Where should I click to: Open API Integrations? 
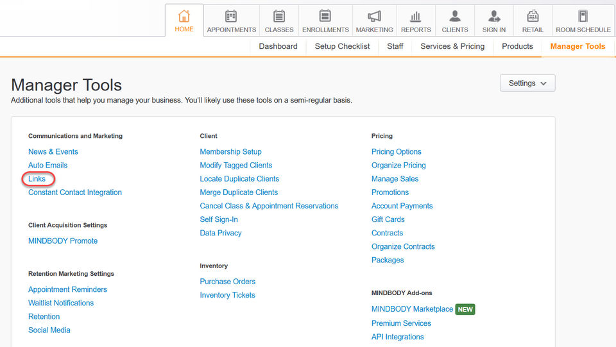coord(398,337)
